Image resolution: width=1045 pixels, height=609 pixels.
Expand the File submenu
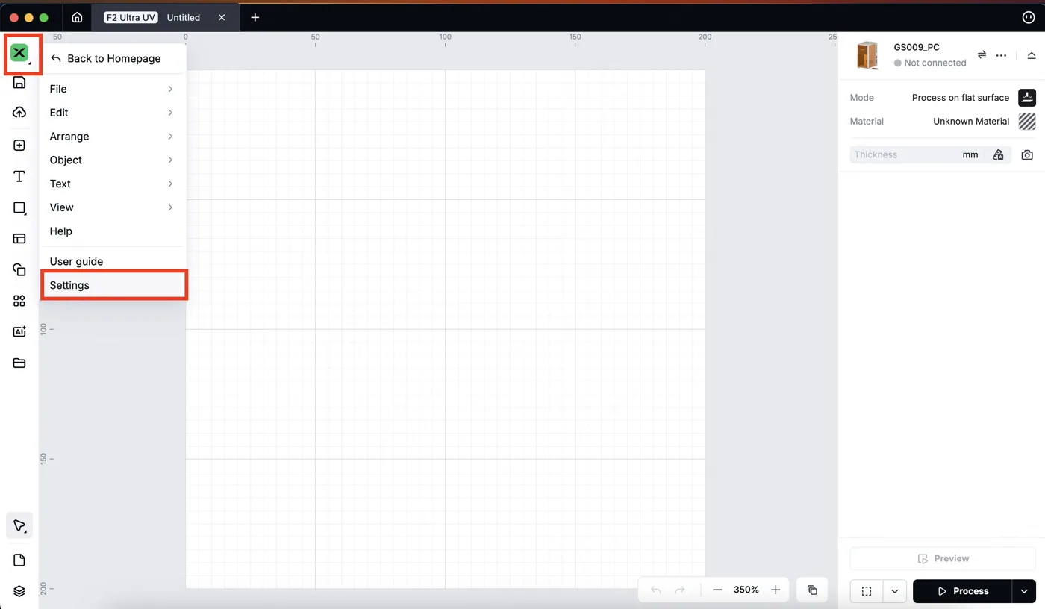[112, 89]
